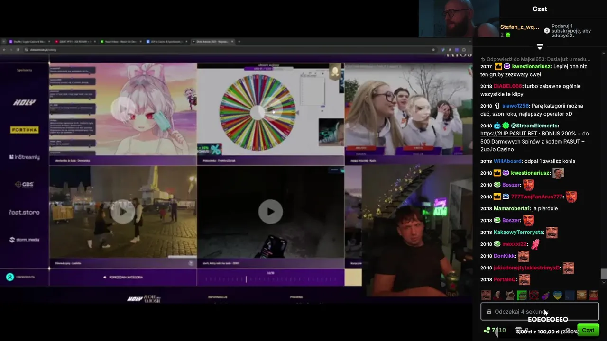607x341 pixels.
Task: Open chat settings gear icon
Action: 568,330
